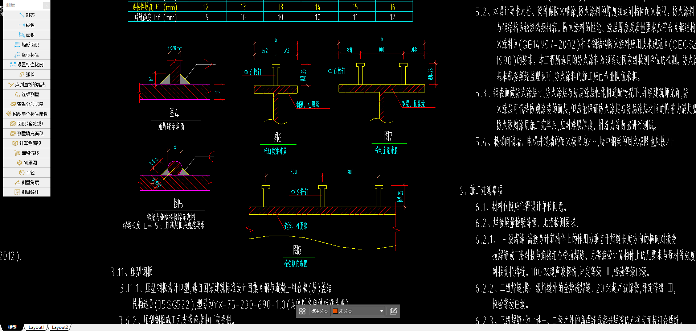Click the 栓钉主梁布置 caption
The width and height of the screenshot is (696, 331).
click(386, 150)
